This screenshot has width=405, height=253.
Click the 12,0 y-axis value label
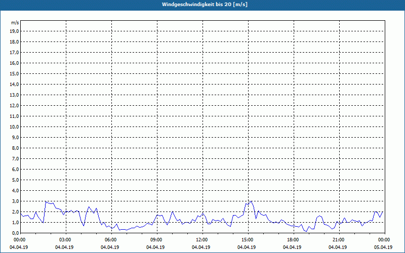(14, 105)
